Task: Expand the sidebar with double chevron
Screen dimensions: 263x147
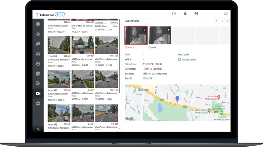Action: (x=38, y=129)
